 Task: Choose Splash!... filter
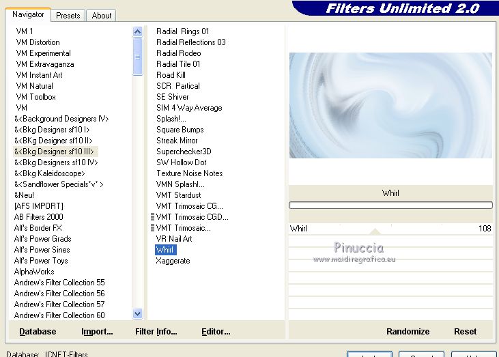click(171, 119)
